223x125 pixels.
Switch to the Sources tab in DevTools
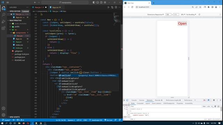click(x=142, y=100)
